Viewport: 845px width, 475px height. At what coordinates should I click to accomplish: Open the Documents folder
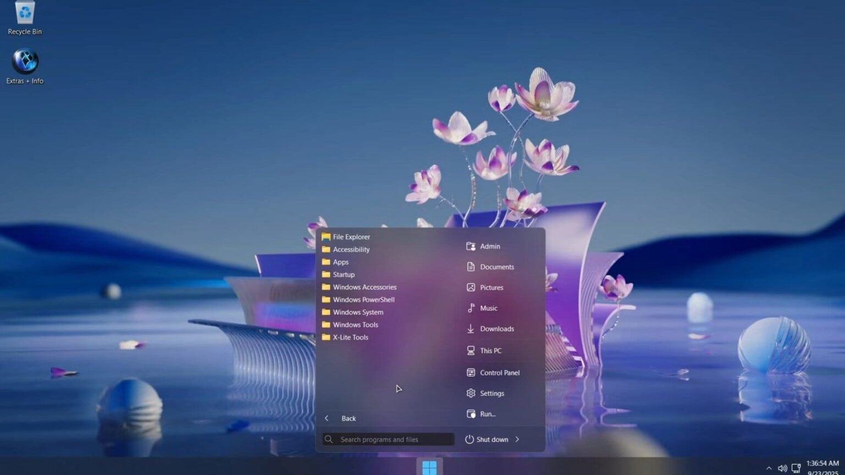click(x=497, y=267)
